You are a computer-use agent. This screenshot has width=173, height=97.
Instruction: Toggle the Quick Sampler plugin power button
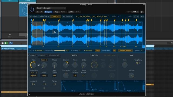point(32,9)
